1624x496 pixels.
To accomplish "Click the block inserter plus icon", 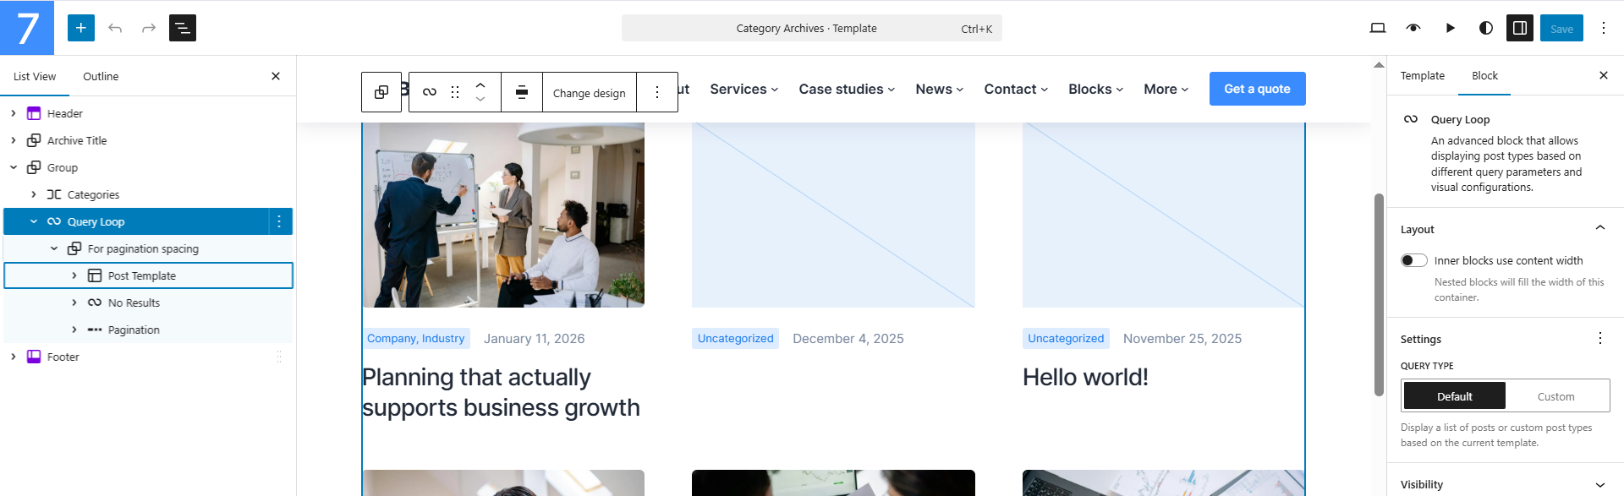I will click(x=81, y=28).
